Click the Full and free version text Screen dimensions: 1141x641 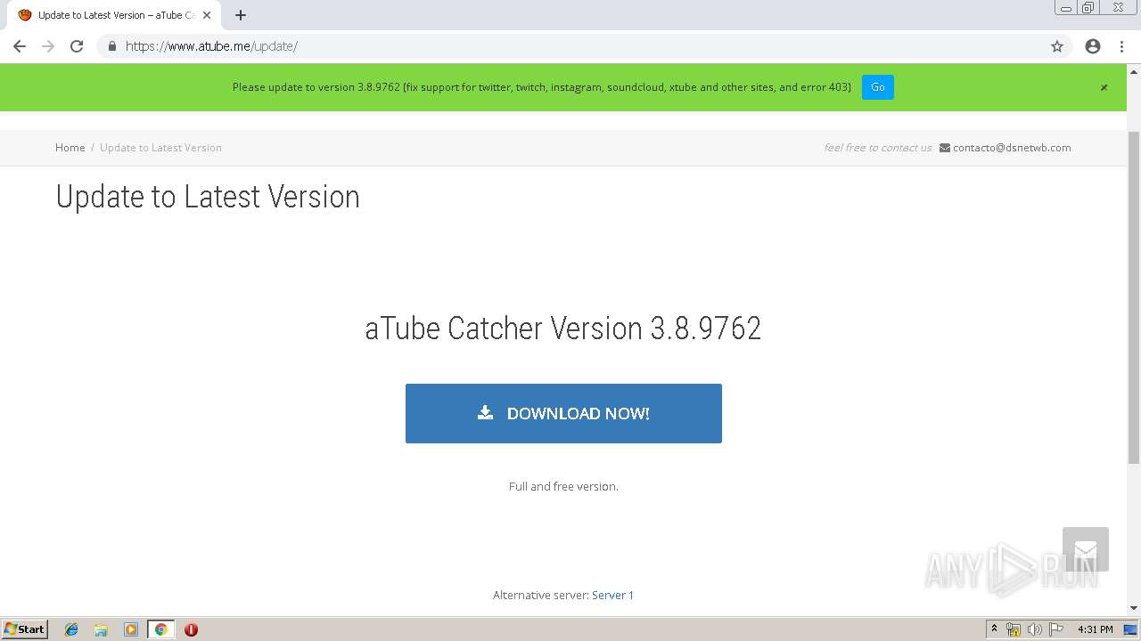click(563, 486)
